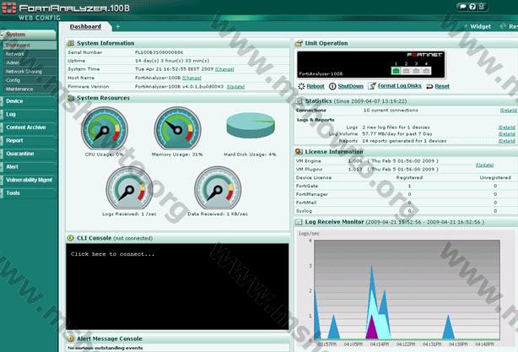Open Details for Log Volume
518x352 pixels.
point(507,134)
